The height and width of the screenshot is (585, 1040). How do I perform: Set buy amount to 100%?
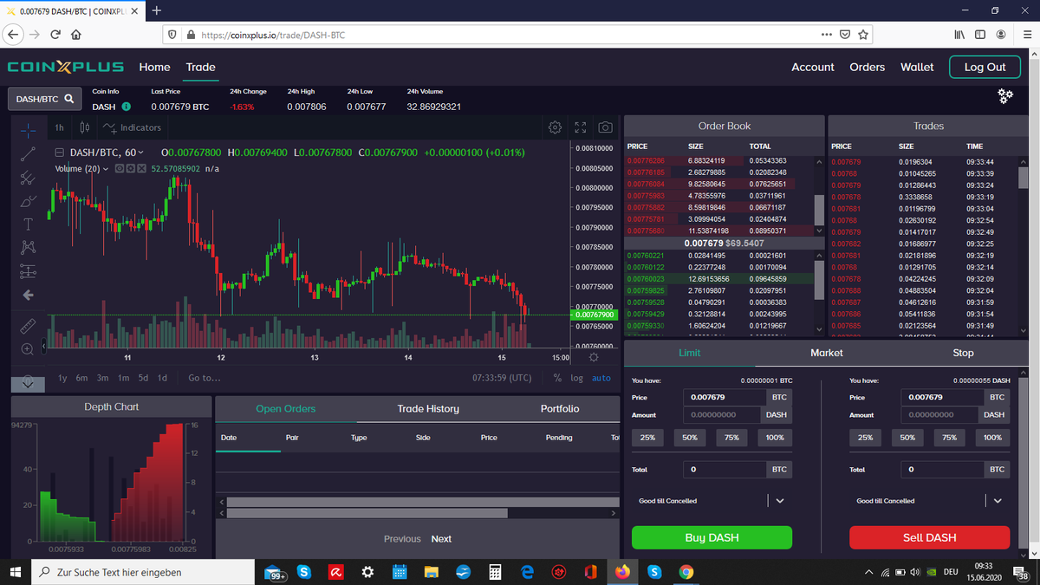click(775, 438)
